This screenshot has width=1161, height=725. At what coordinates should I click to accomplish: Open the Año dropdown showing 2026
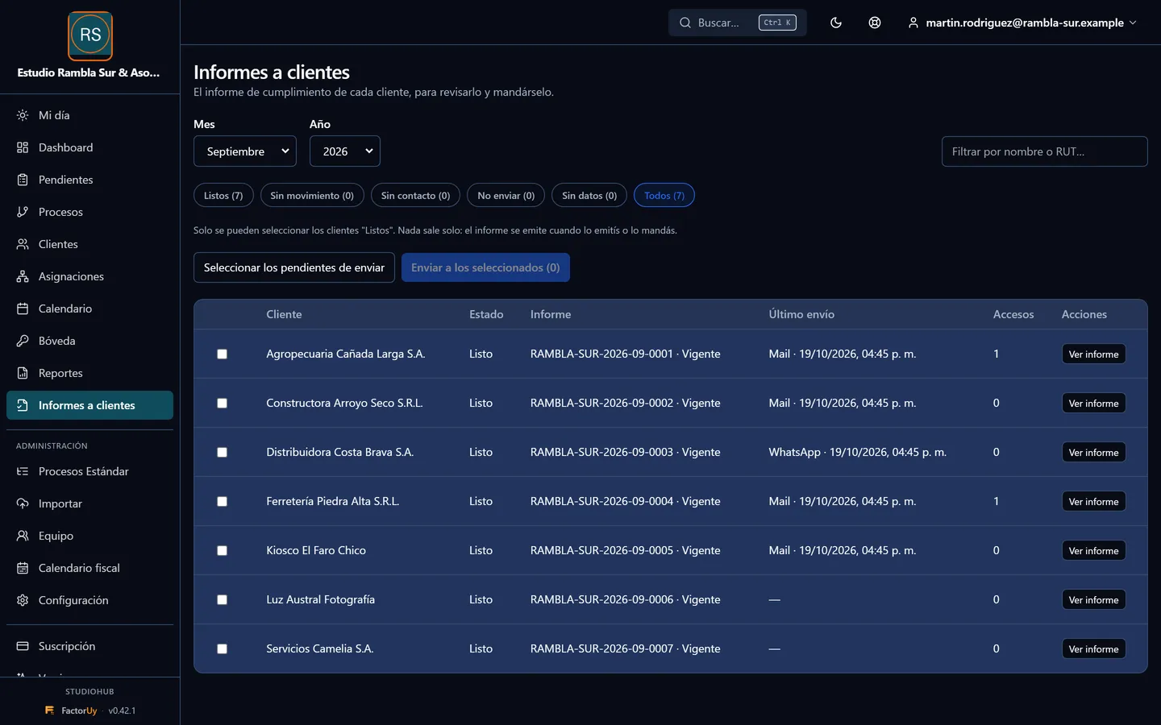[345, 151]
